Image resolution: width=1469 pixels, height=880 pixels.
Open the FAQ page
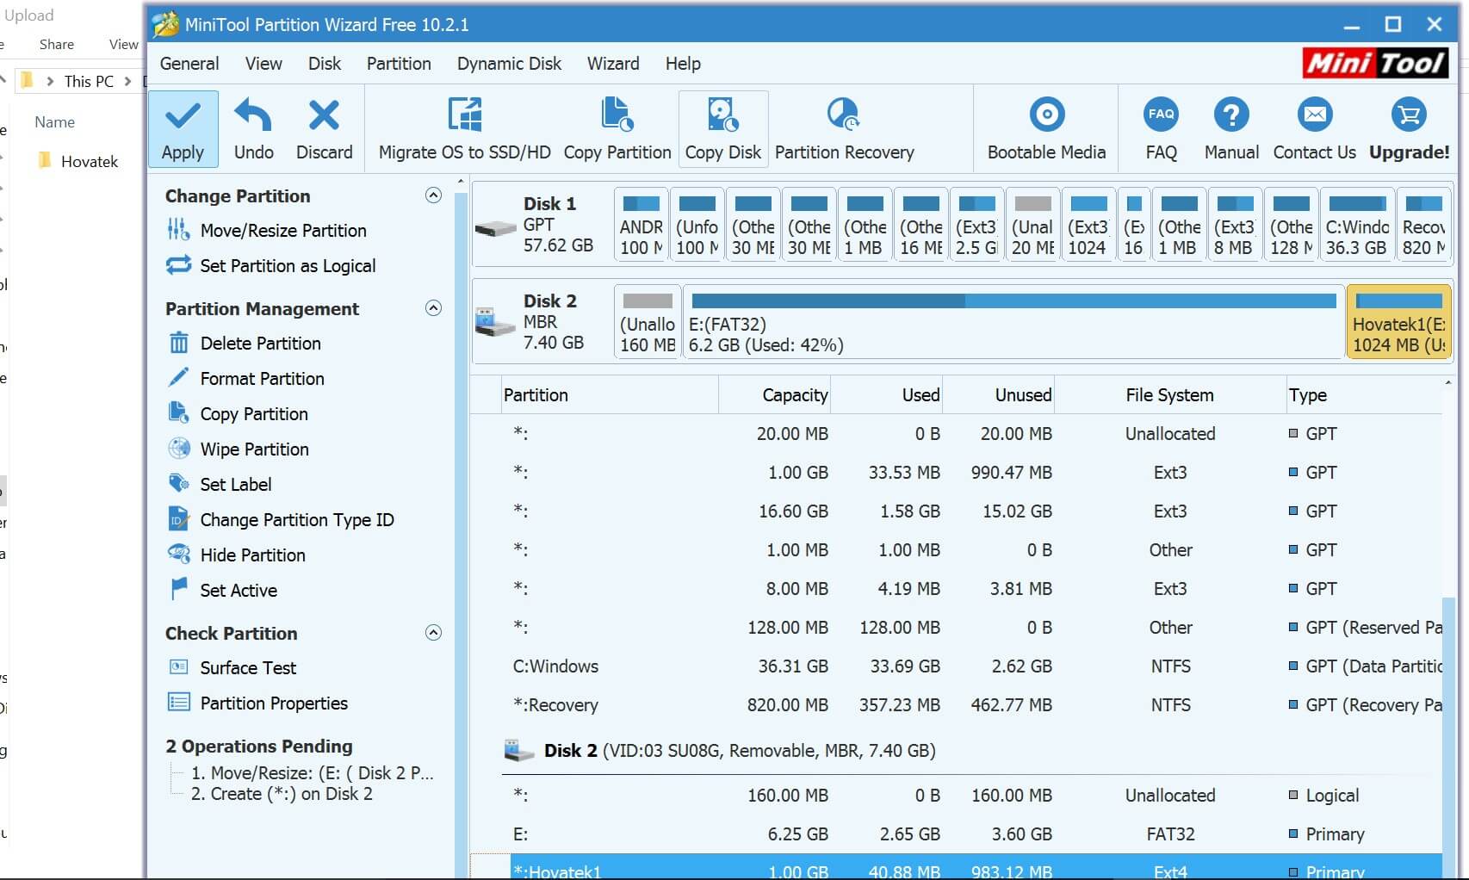click(x=1160, y=129)
